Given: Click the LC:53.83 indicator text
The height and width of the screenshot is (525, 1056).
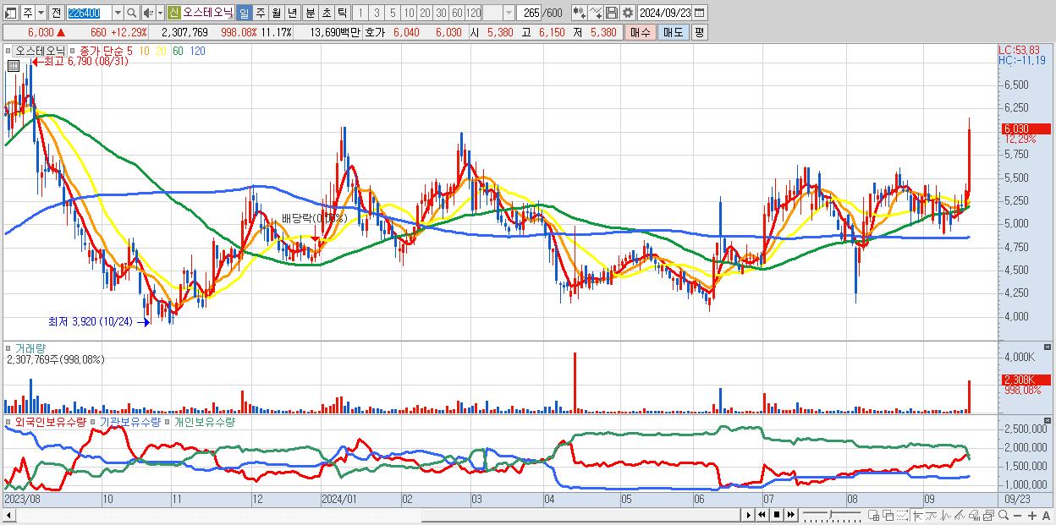Looking at the screenshot, I should [x=1019, y=51].
